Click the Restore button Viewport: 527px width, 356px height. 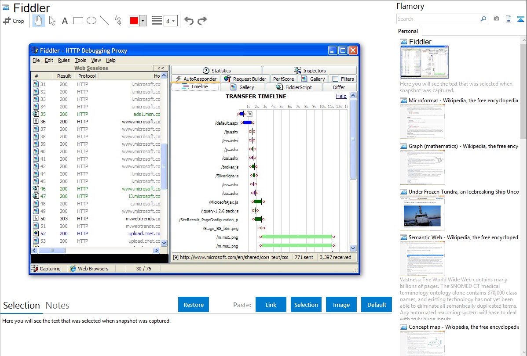[194, 305]
